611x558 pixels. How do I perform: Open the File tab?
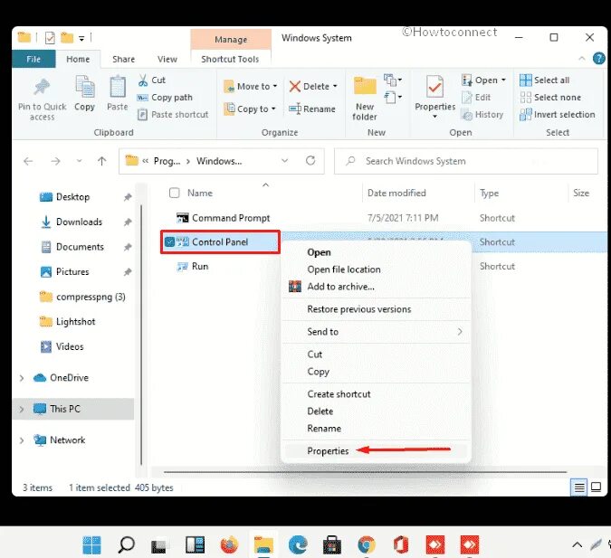point(33,59)
